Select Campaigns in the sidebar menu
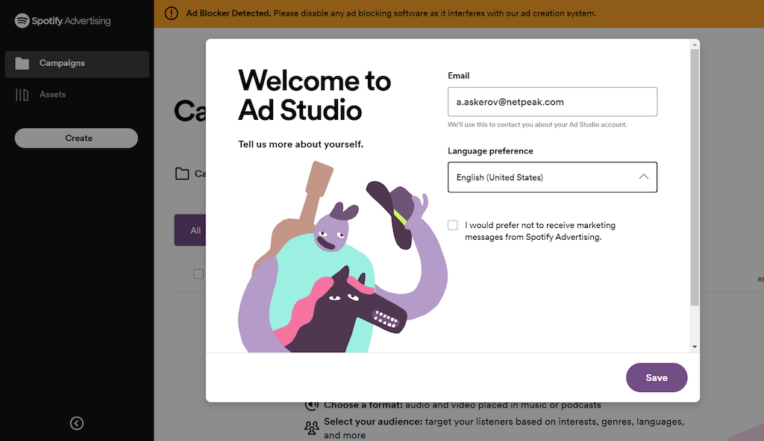The width and height of the screenshot is (764, 441). click(77, 64)
